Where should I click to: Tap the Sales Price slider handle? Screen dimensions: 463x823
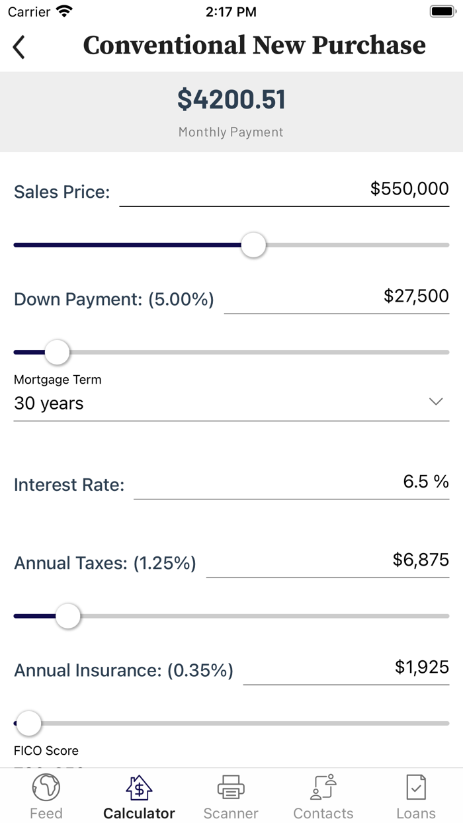253,245
